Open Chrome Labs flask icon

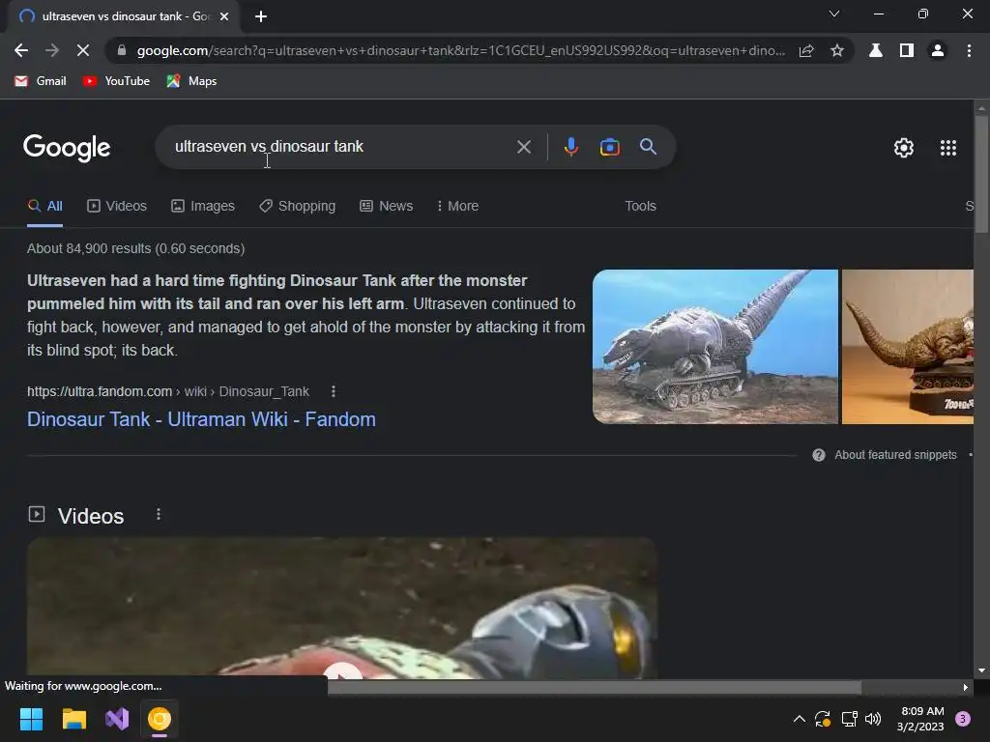(876, 50)
